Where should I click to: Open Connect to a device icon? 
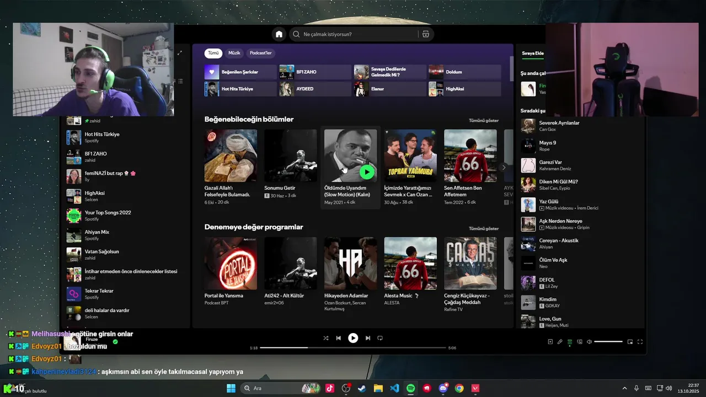580,342
